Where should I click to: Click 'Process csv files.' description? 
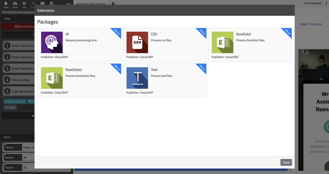point(162,40)
